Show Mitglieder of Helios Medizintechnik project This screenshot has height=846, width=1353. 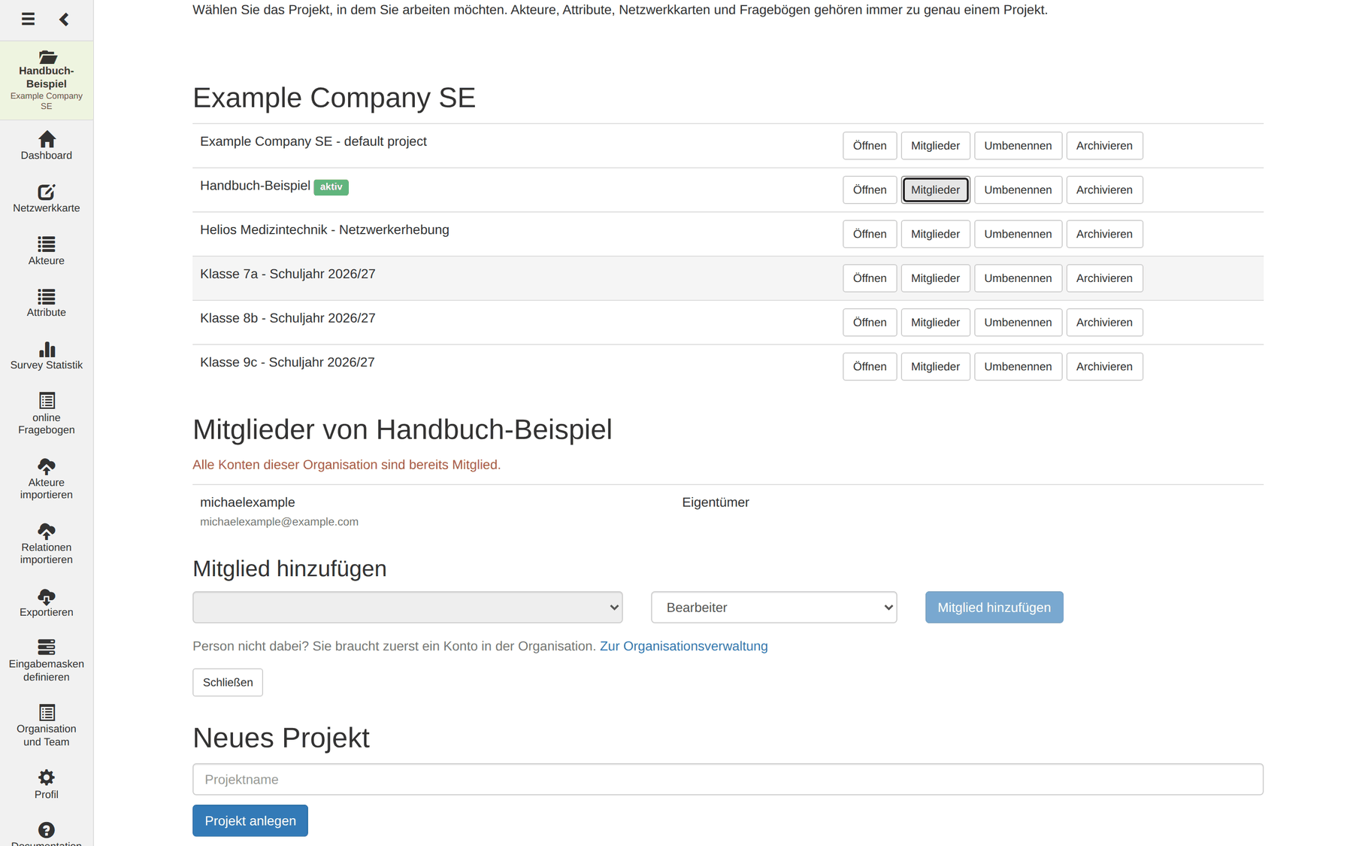(935, 234)
